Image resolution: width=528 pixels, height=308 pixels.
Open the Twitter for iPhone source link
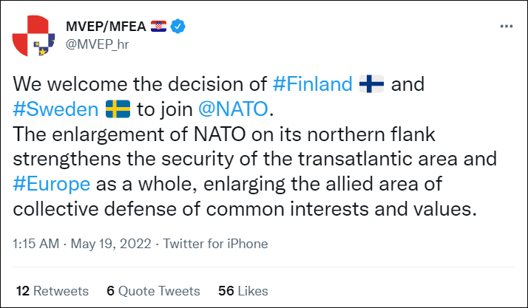tap(215, 244)
